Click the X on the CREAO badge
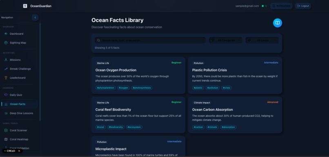 [x=19, y=151]
